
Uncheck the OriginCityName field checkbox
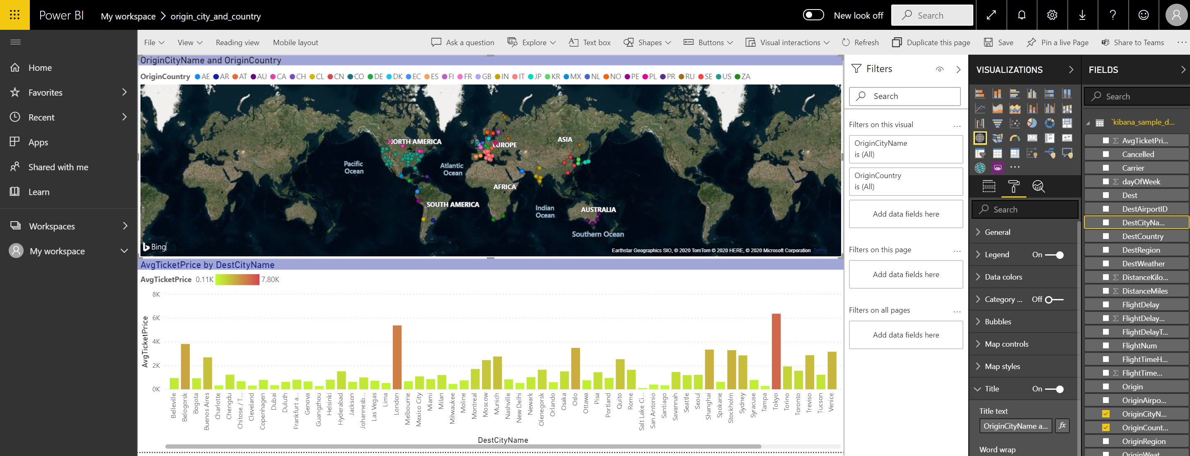pyautogui.click(x=1105, y=414)
